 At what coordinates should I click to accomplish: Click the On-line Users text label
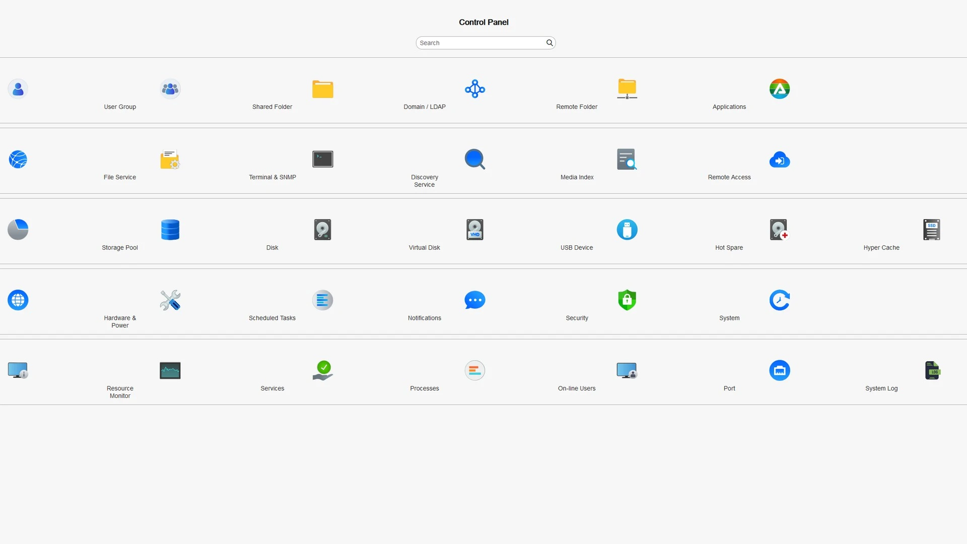click(577, 388)
